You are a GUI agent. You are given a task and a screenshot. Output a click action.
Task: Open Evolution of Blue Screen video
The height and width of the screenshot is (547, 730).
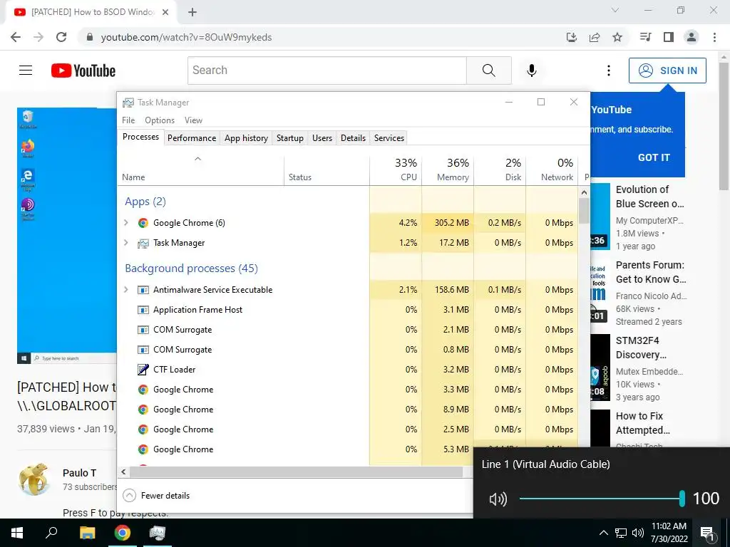point(650,197)
